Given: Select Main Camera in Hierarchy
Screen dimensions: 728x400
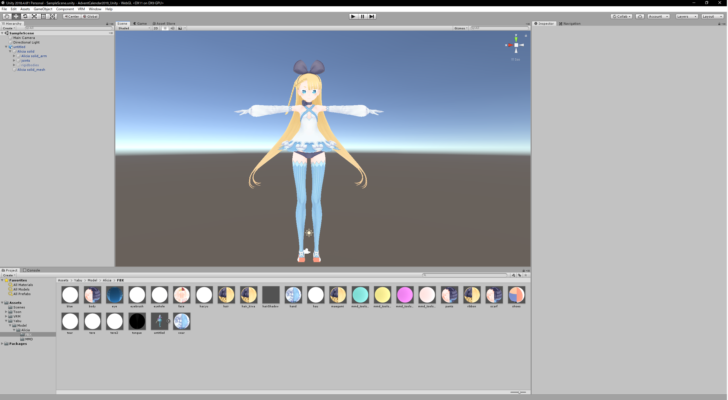Looking at the screenshot, I should [24, 38].
